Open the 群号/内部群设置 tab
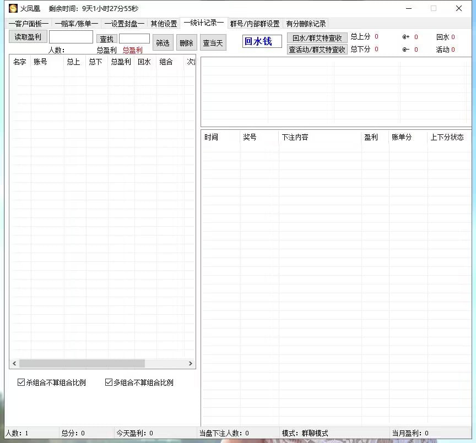This screenshot has width=476, height=443. (255, 24)
